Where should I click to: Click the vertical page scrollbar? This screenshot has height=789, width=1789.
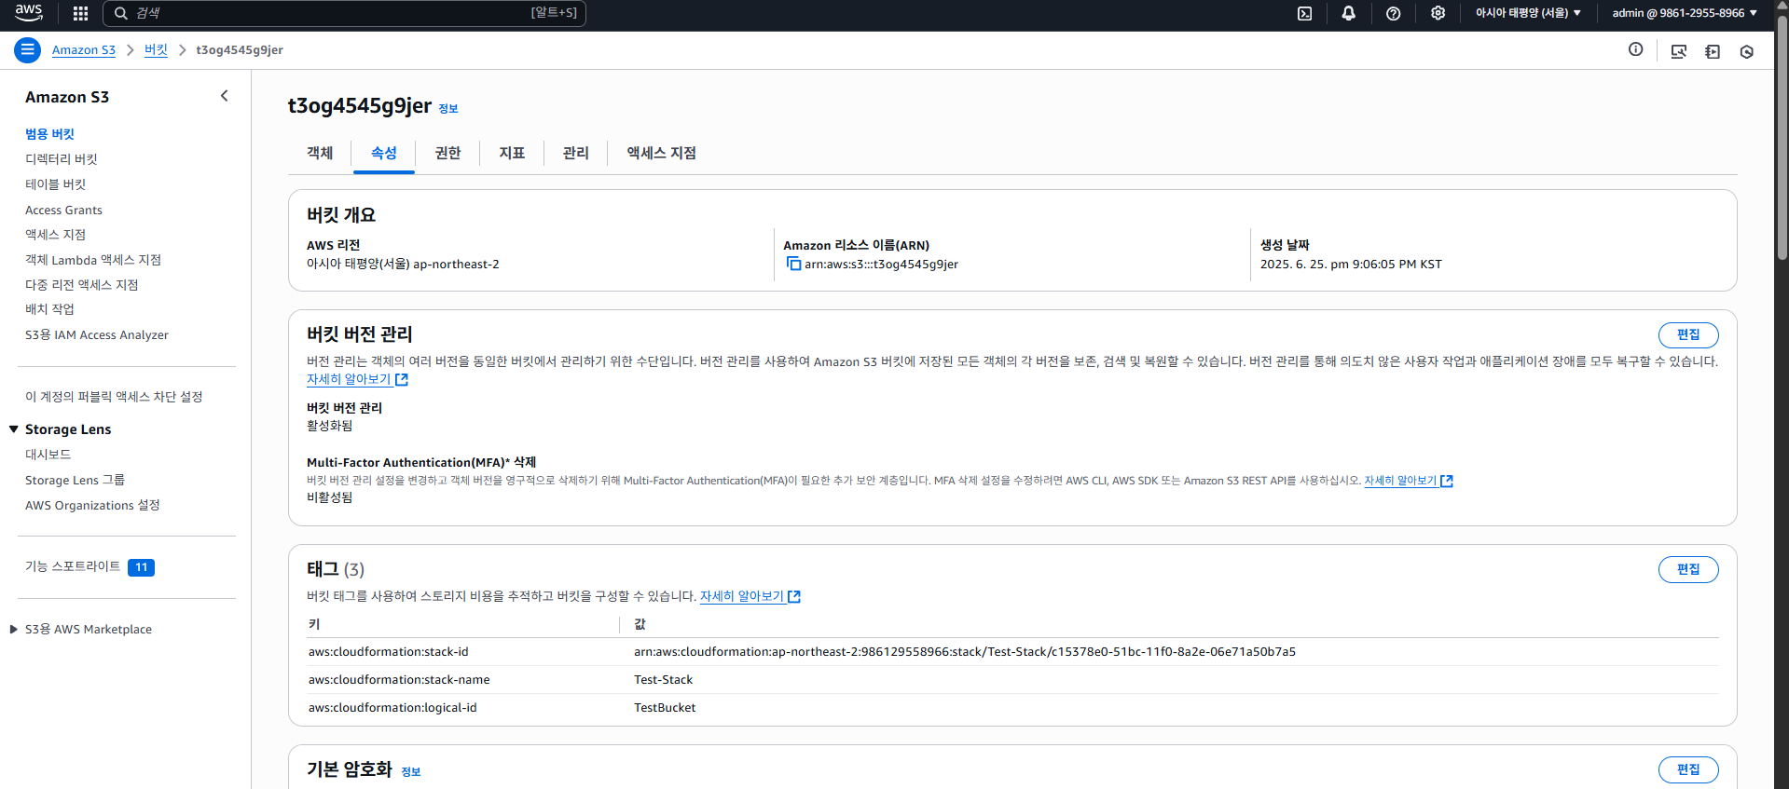point(1782,140)
